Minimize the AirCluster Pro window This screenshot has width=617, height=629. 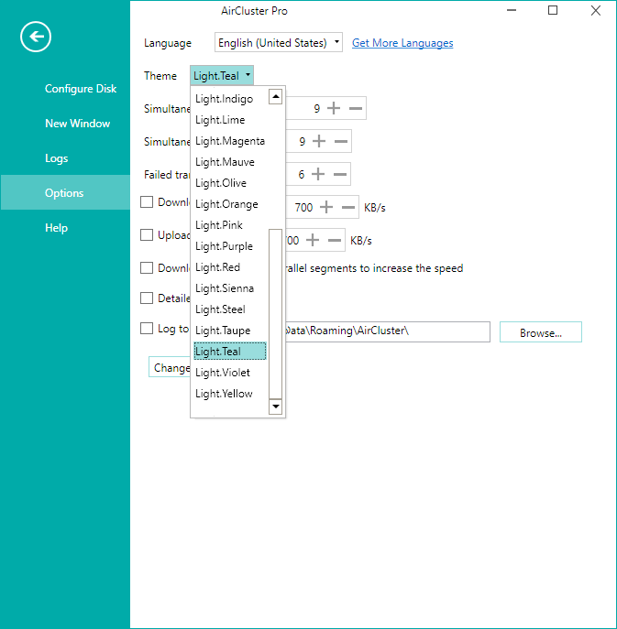(512, 10)
